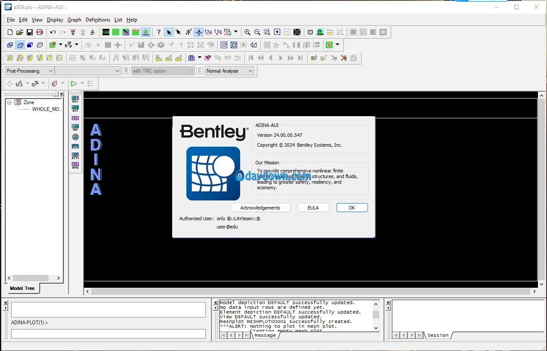This screenshot has height=351, width=547.
Task: Click the message log vertical scrollbar
Action: 376,315
